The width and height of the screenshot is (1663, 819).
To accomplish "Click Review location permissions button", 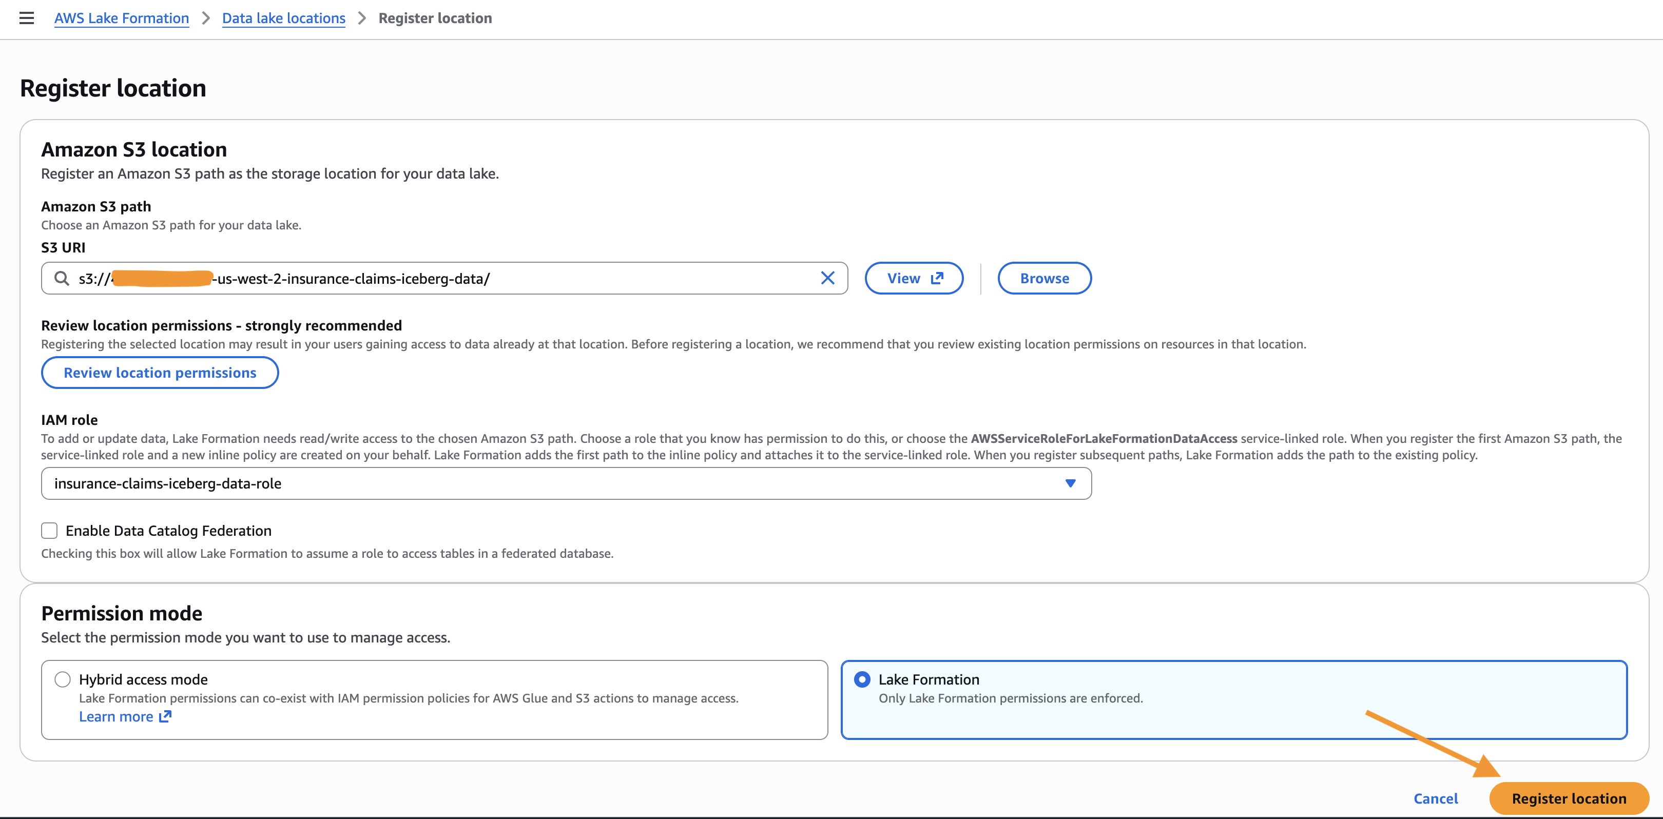I will (x=160, y=373).
